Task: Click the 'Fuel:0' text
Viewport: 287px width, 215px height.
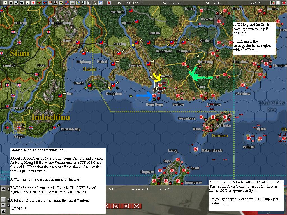Action: (112, 190)
